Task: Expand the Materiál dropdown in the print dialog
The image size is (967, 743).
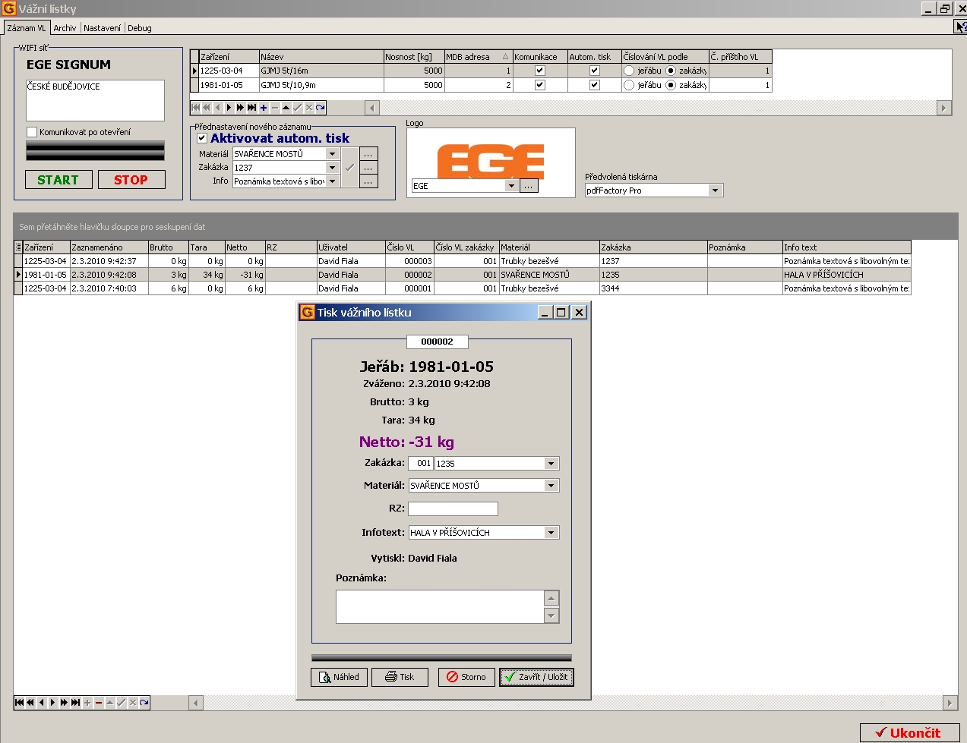Action: point(551,486)
